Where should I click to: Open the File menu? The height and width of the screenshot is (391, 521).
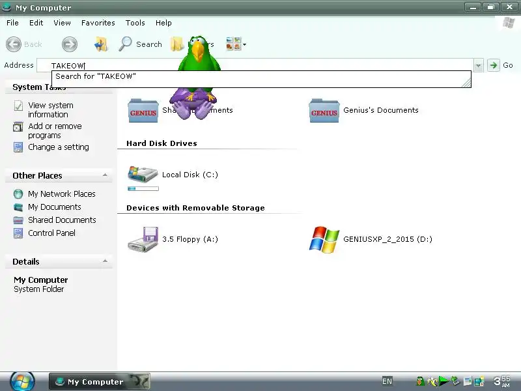click(12, 23)
